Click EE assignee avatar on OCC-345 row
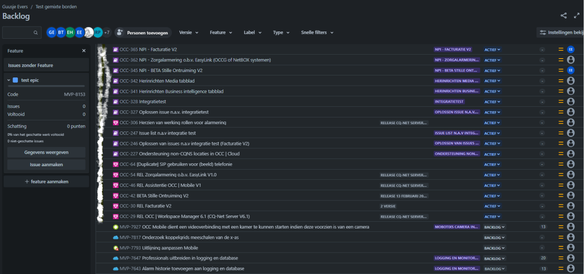This screenshot has height=274, width=584. (571, 70)
